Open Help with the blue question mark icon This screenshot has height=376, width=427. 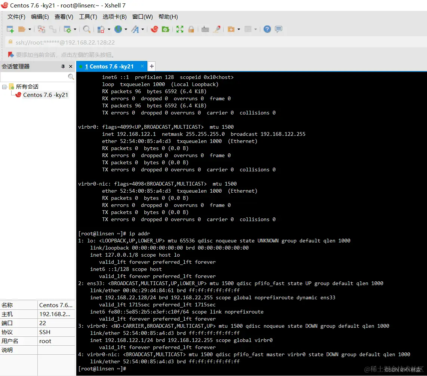tap(267, 29)
